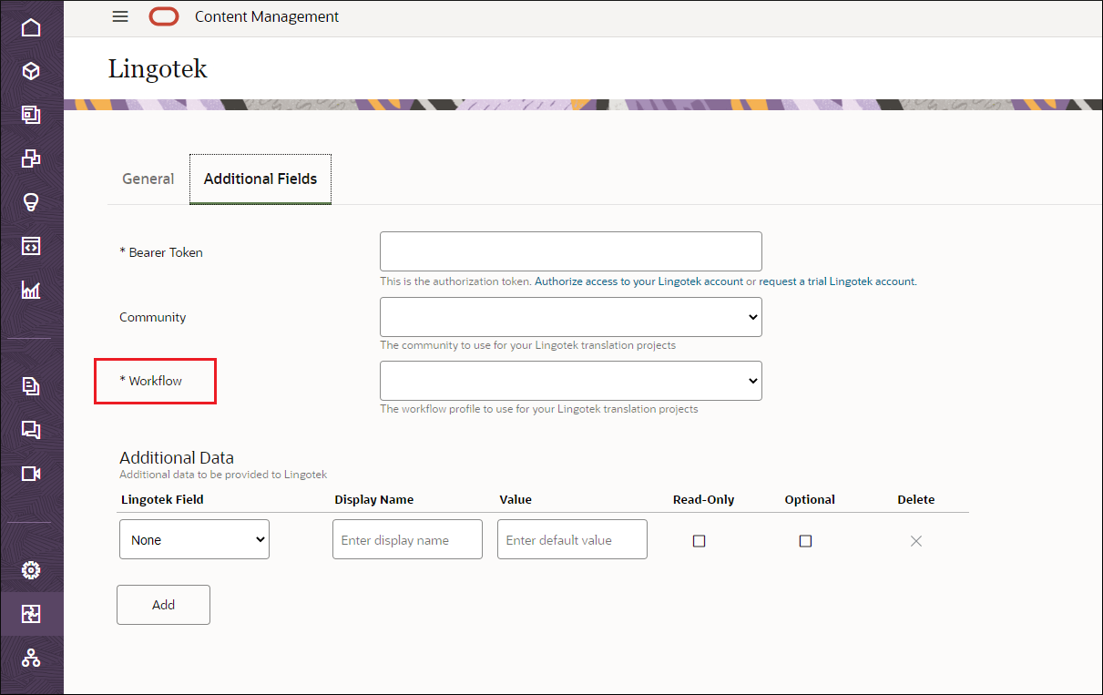Open the hierarchy tree sidebar icon
Image resolution: width=1103 pixels, height=695 pixels.
tap(31, 658)
